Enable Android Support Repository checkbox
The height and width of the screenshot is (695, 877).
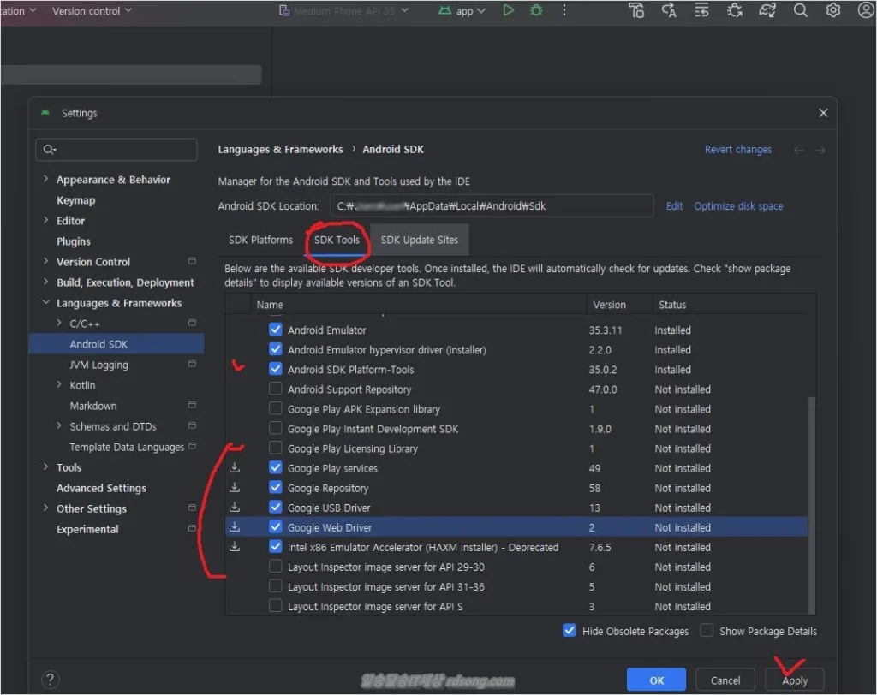[x=276, y=389]
